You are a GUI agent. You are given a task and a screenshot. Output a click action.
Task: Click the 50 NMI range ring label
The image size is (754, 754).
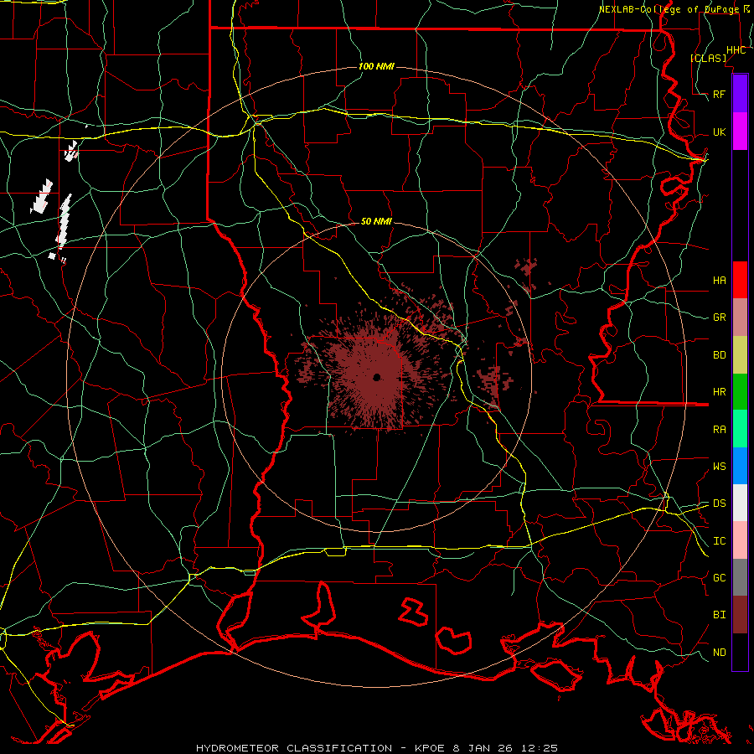(x=376, y=221)
